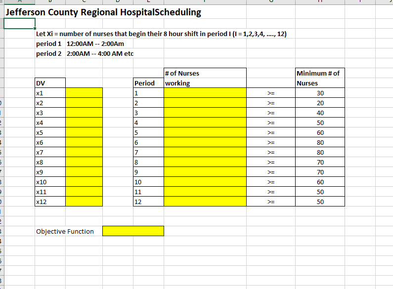Click the "Objective Function" label

pyautogui.click(x=65, y=231)
